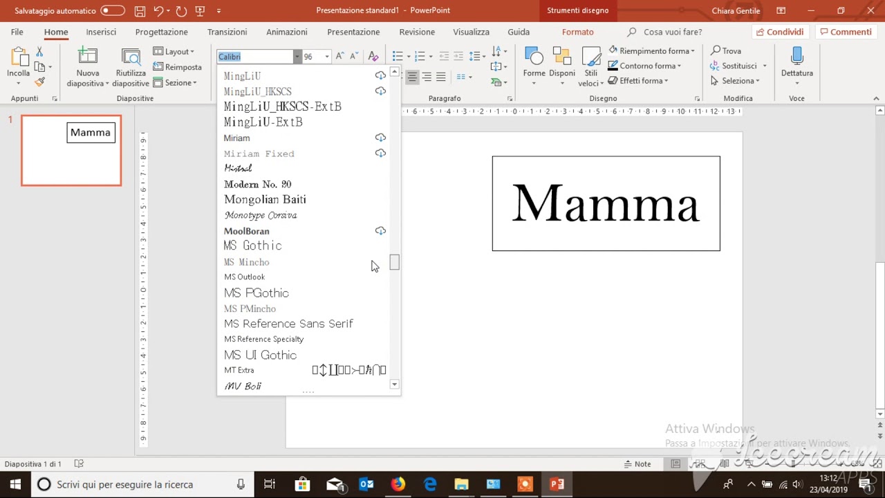
Task: Download the MingLiU font via cloud icon
Action: [x=380, y=75]
